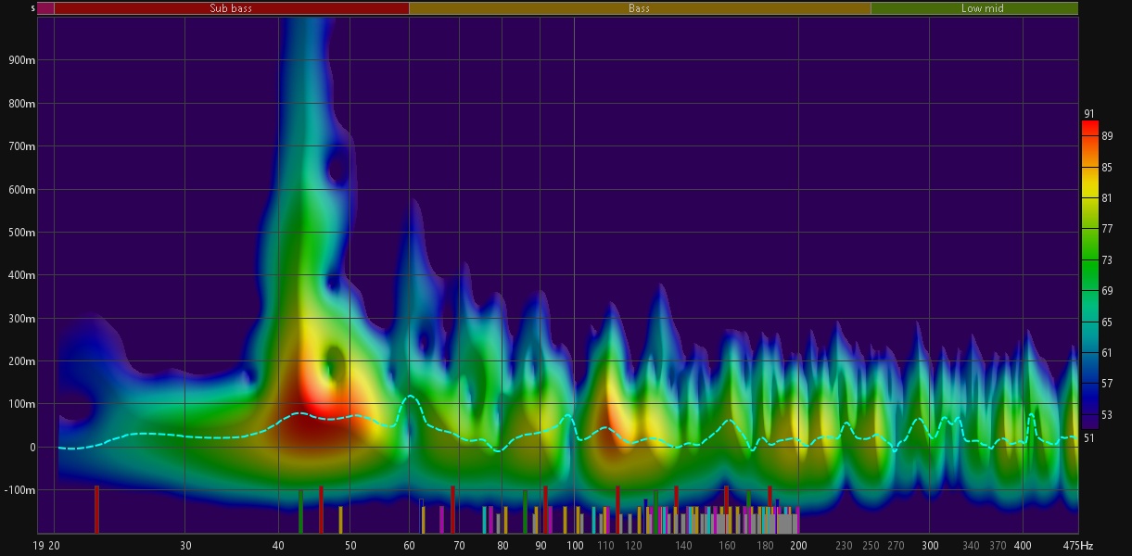Image resolution: width=1132 pixels, height=556 pixels.
Task: Click the 900m label on the time axis
Action: [22, 60]
